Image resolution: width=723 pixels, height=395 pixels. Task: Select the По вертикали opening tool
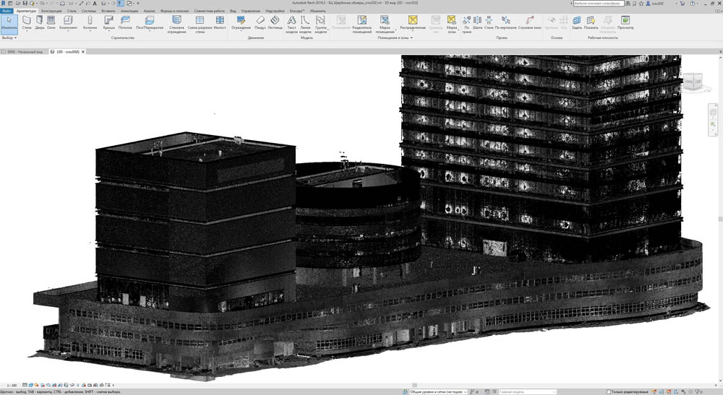click(x=506, y=22)
